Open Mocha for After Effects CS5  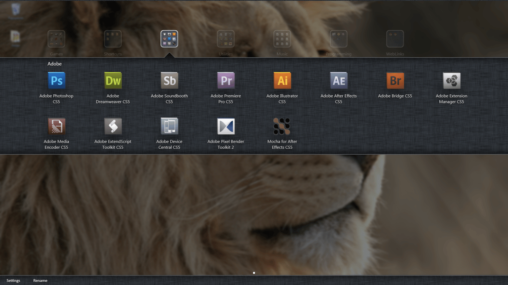click(282, 126)
